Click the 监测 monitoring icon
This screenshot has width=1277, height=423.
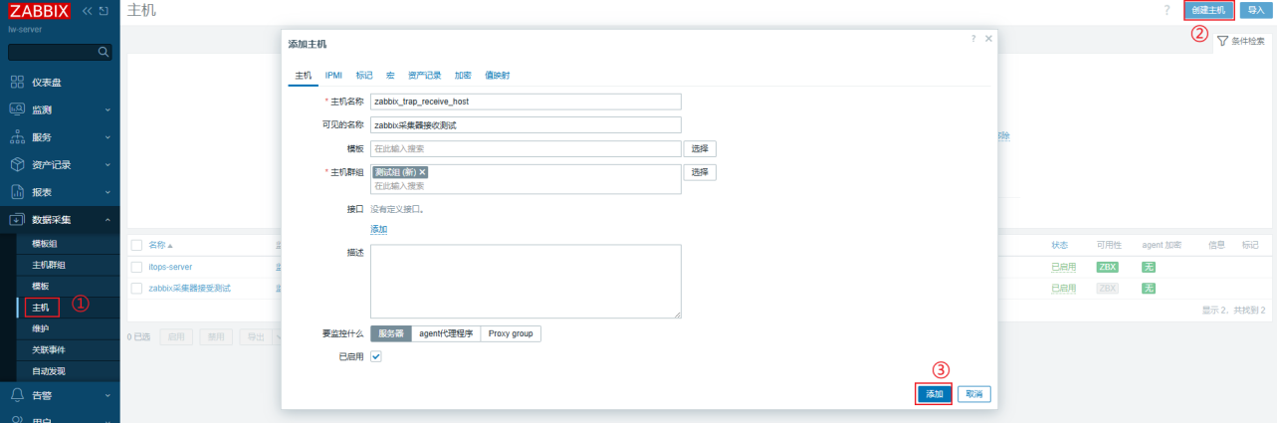[x=17, y=109]
